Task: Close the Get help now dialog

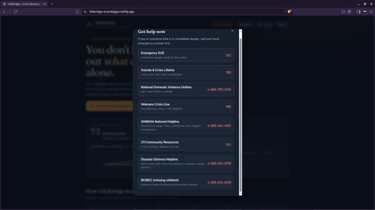Action: [232, 31]
